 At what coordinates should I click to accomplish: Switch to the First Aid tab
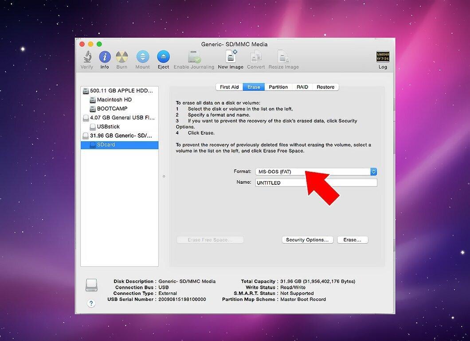229,87
